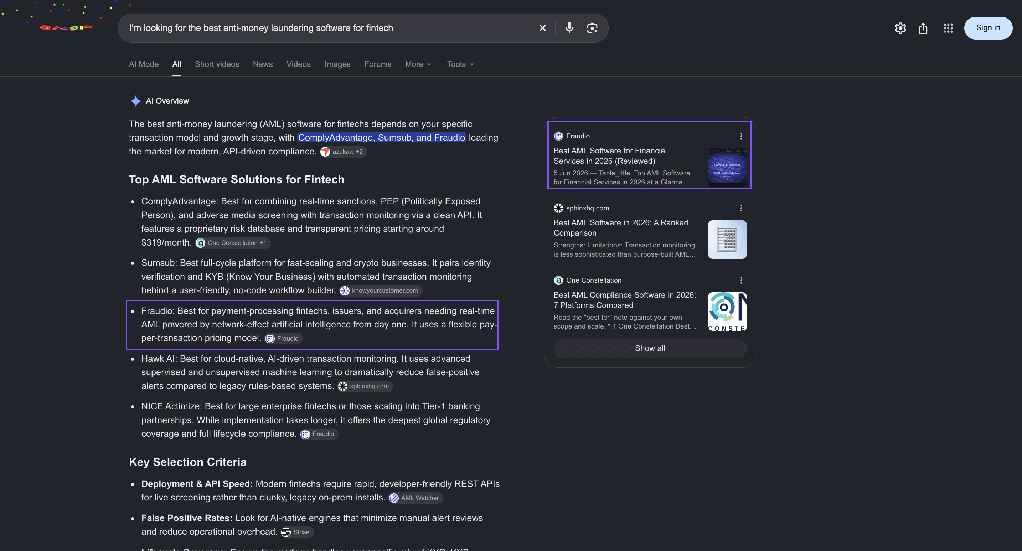Switch to the AI Mode tab
The width and height of the screenshot is (1022, 551).
(x=144, y=64)
